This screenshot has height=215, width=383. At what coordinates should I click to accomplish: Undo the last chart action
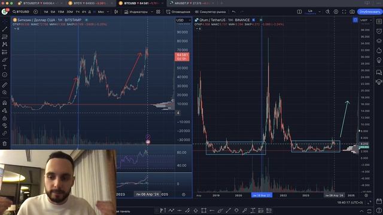tap(234, 12)
